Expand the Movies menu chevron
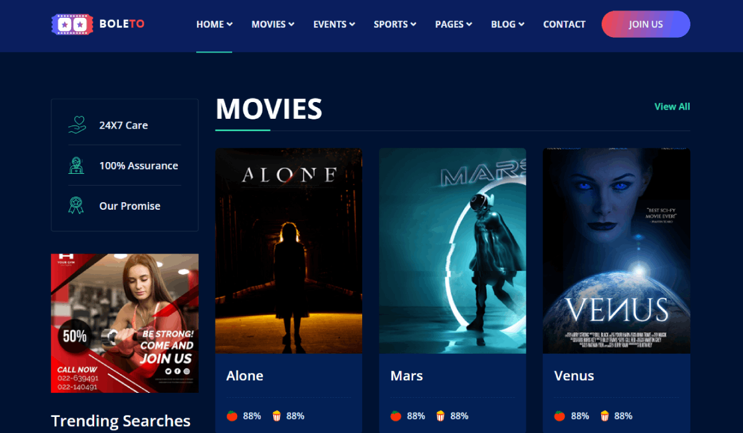743x433 pixels. pos(292,25)
